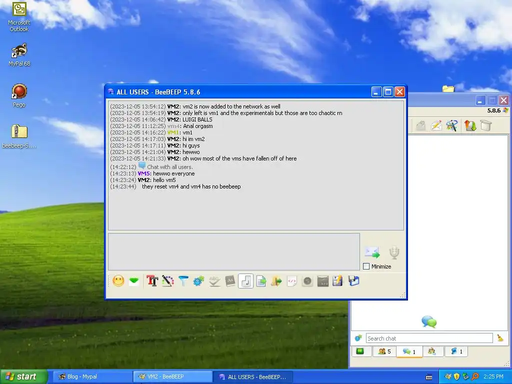Click the grey round record icon
512x384 pixels.
click(307, 281)
